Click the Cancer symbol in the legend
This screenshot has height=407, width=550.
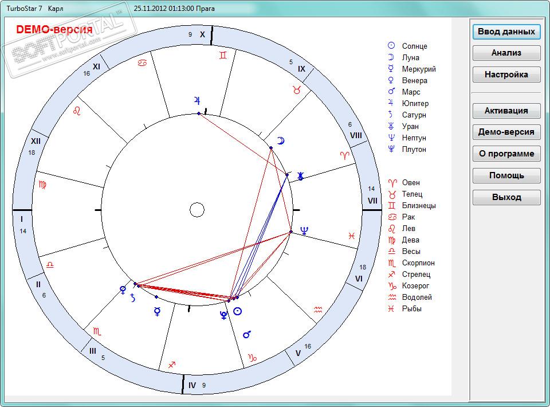pyautogui.click(x=392, y=217)
